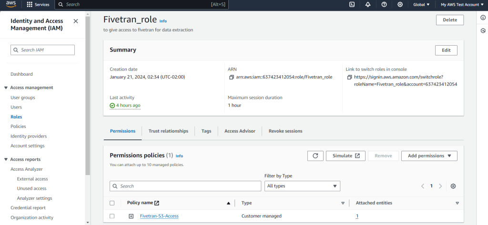The height and width of the screenshot is (225, 488).
Task: Open the help question mark icon
Action: coord(384,4)
